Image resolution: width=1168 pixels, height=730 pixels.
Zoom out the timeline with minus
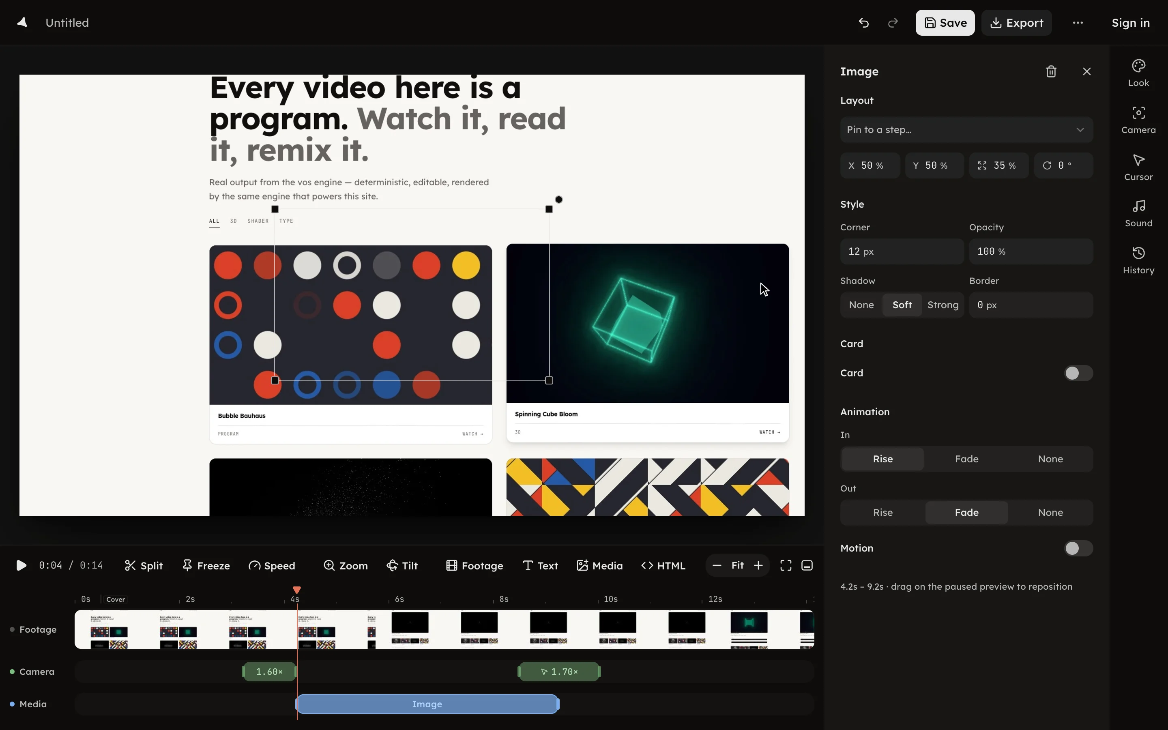717,565
